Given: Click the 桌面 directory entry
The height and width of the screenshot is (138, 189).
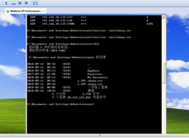Looking at the screenshot, I should [61, 91].
